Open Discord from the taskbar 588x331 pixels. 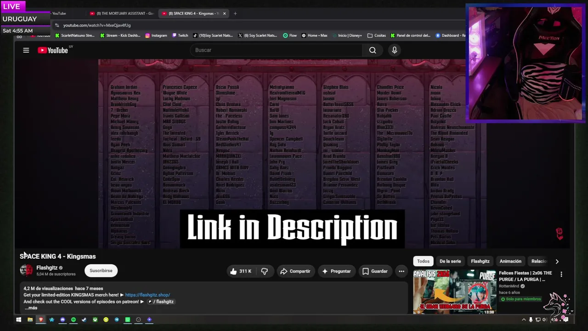click(x=62, y=320)
